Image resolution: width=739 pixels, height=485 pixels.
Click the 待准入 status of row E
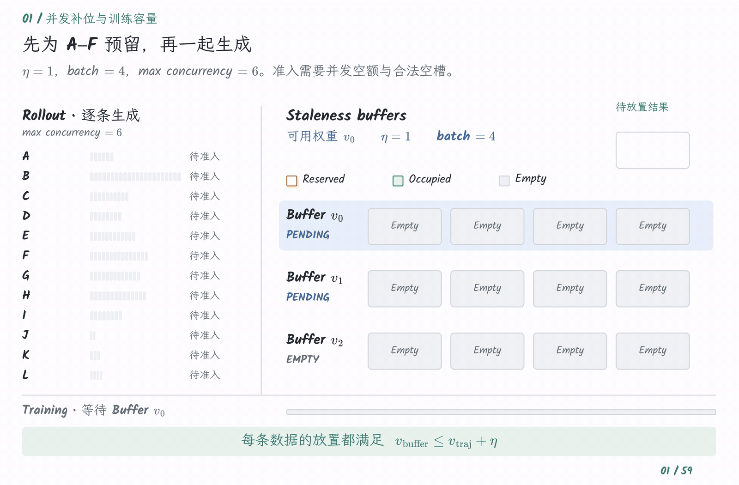pos(205,236)
